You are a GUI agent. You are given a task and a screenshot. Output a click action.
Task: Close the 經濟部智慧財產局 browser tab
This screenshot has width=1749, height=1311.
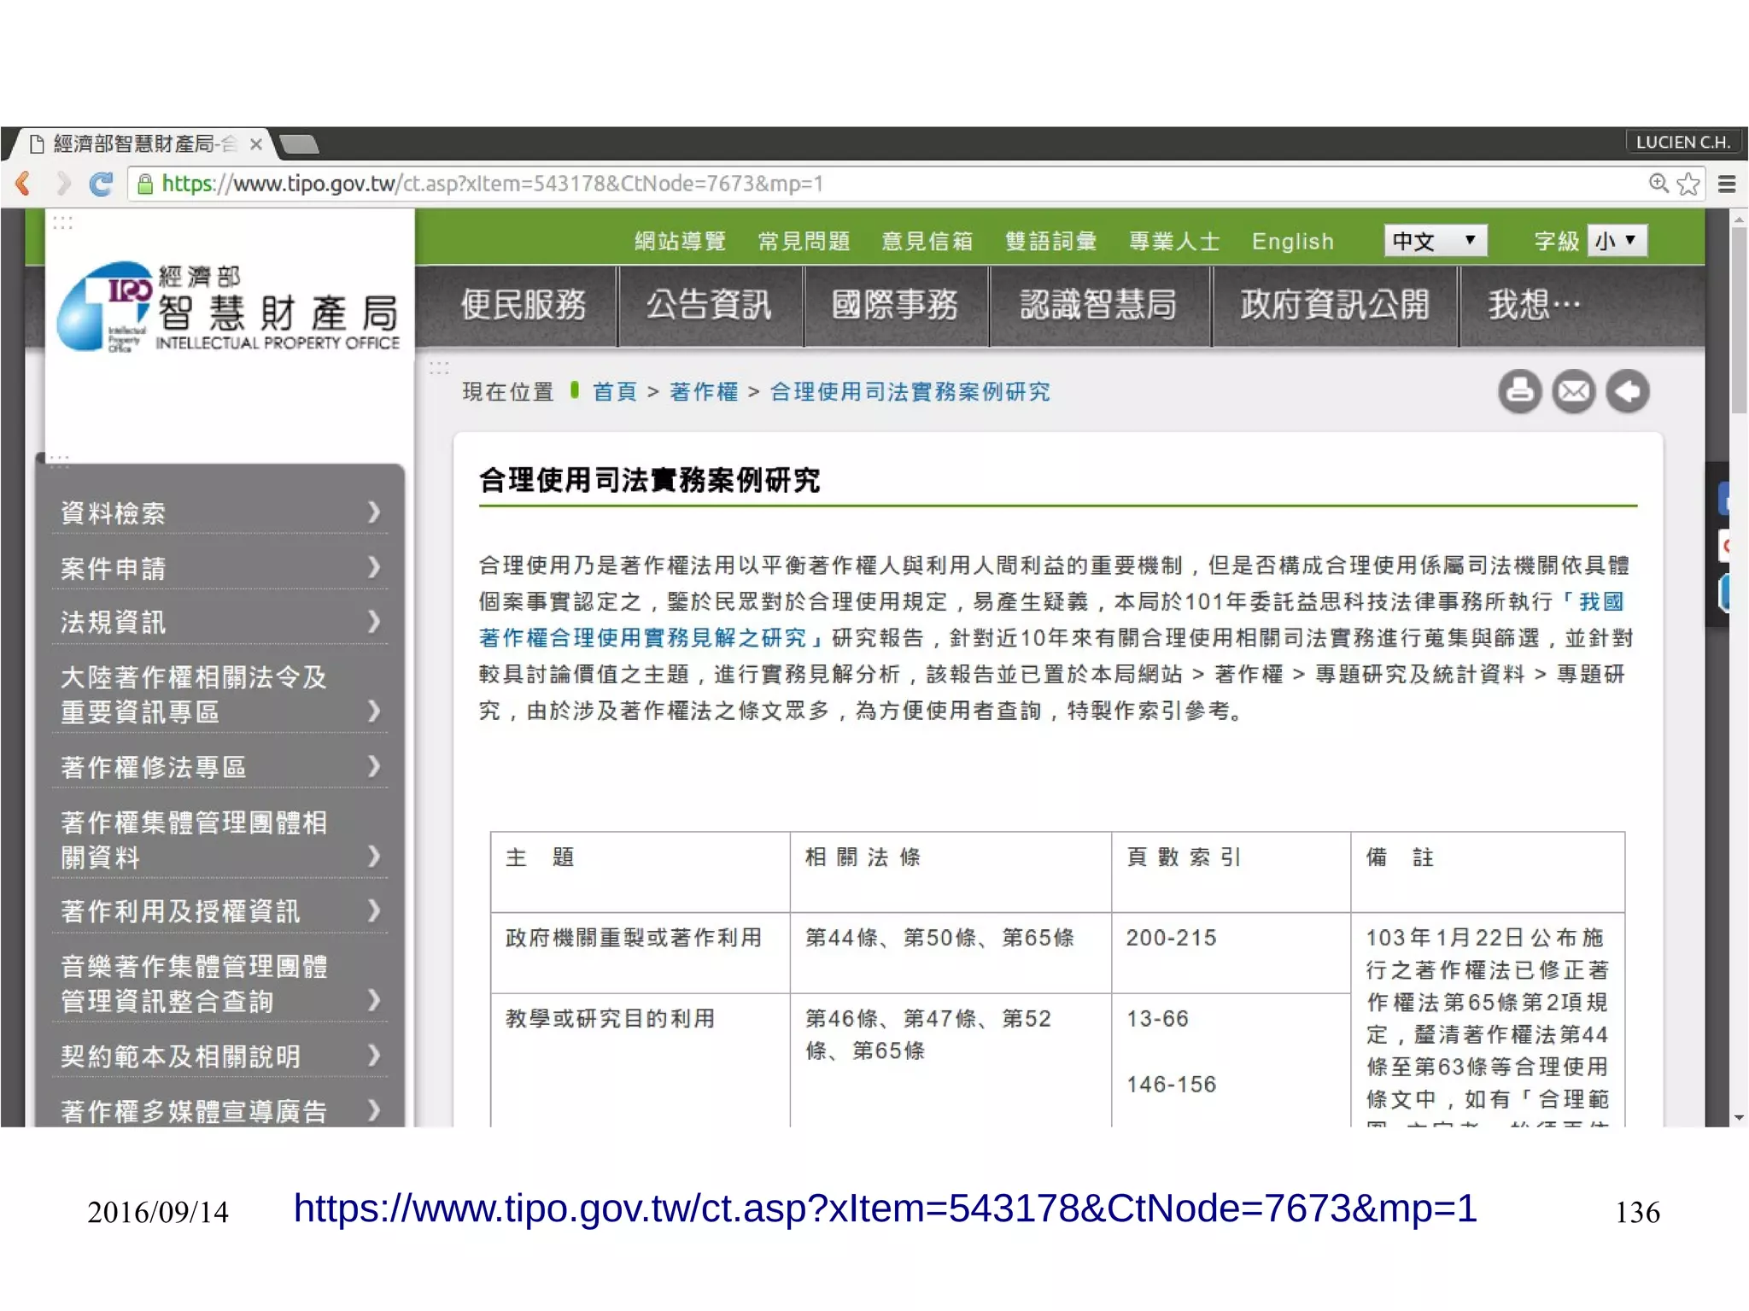pos(255,144)
